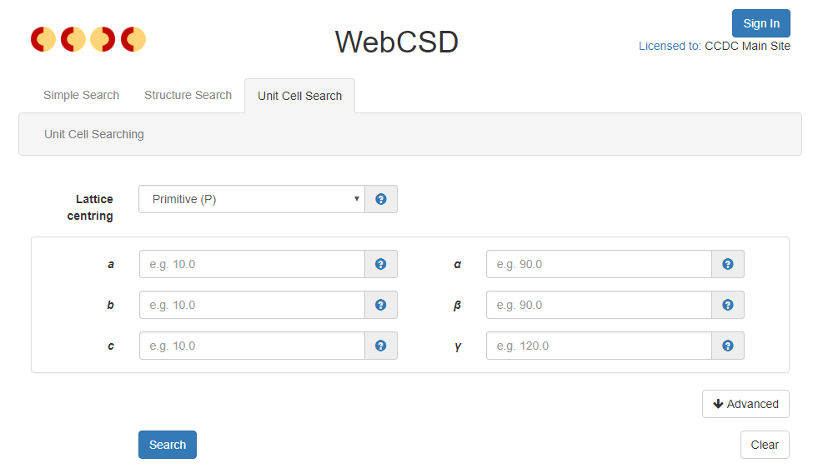Image resolution: width=818 pixels, height=473 pixels.
Task: Show help for the β angle field
Action: click(728, 305)
